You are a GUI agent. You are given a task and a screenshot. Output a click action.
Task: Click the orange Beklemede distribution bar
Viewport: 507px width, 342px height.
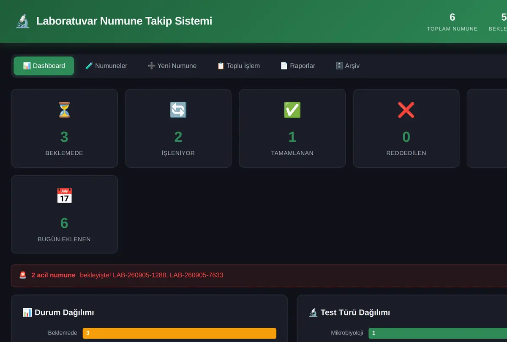[180, 333]
